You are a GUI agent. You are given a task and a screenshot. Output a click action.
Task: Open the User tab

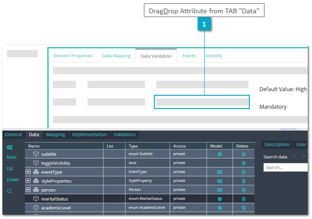[301, 145]
